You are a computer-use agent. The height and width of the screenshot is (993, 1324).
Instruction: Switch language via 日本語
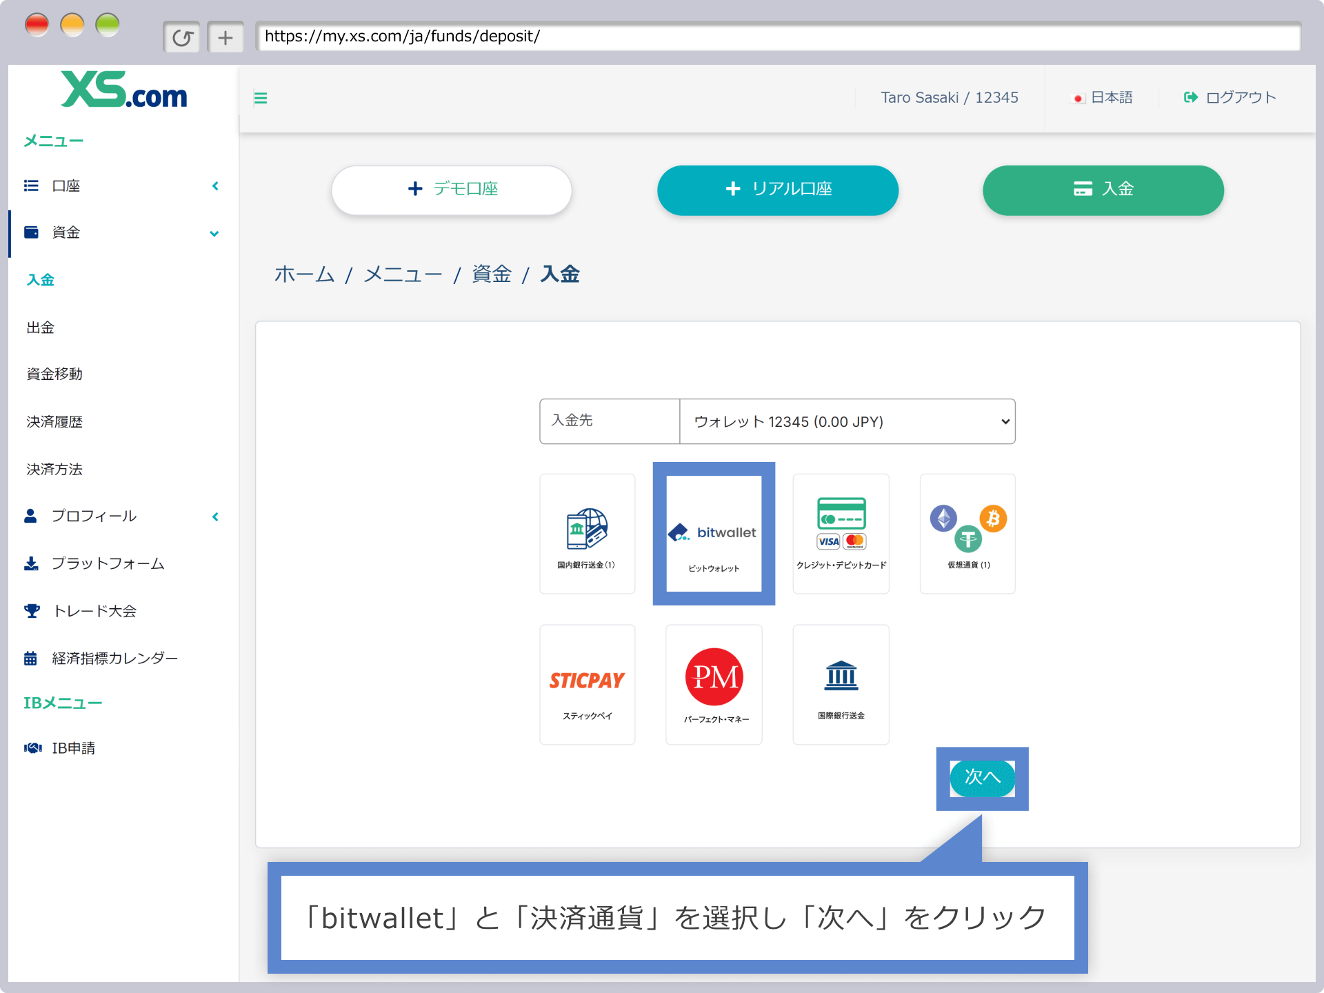[1103, 98]
